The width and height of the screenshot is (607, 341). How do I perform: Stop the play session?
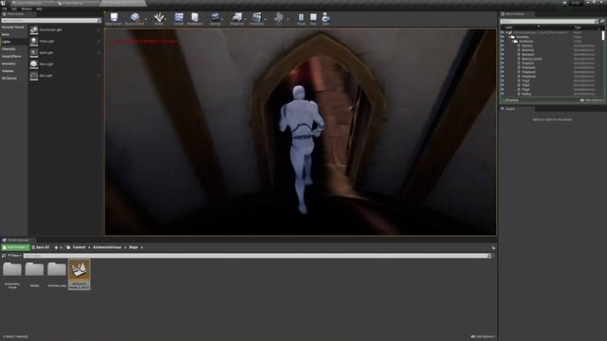click(313, 18)
